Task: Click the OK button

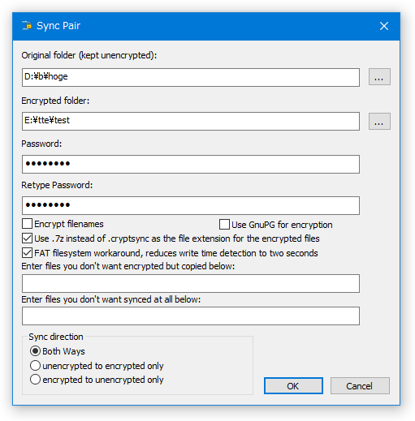Action: point(293,385)
